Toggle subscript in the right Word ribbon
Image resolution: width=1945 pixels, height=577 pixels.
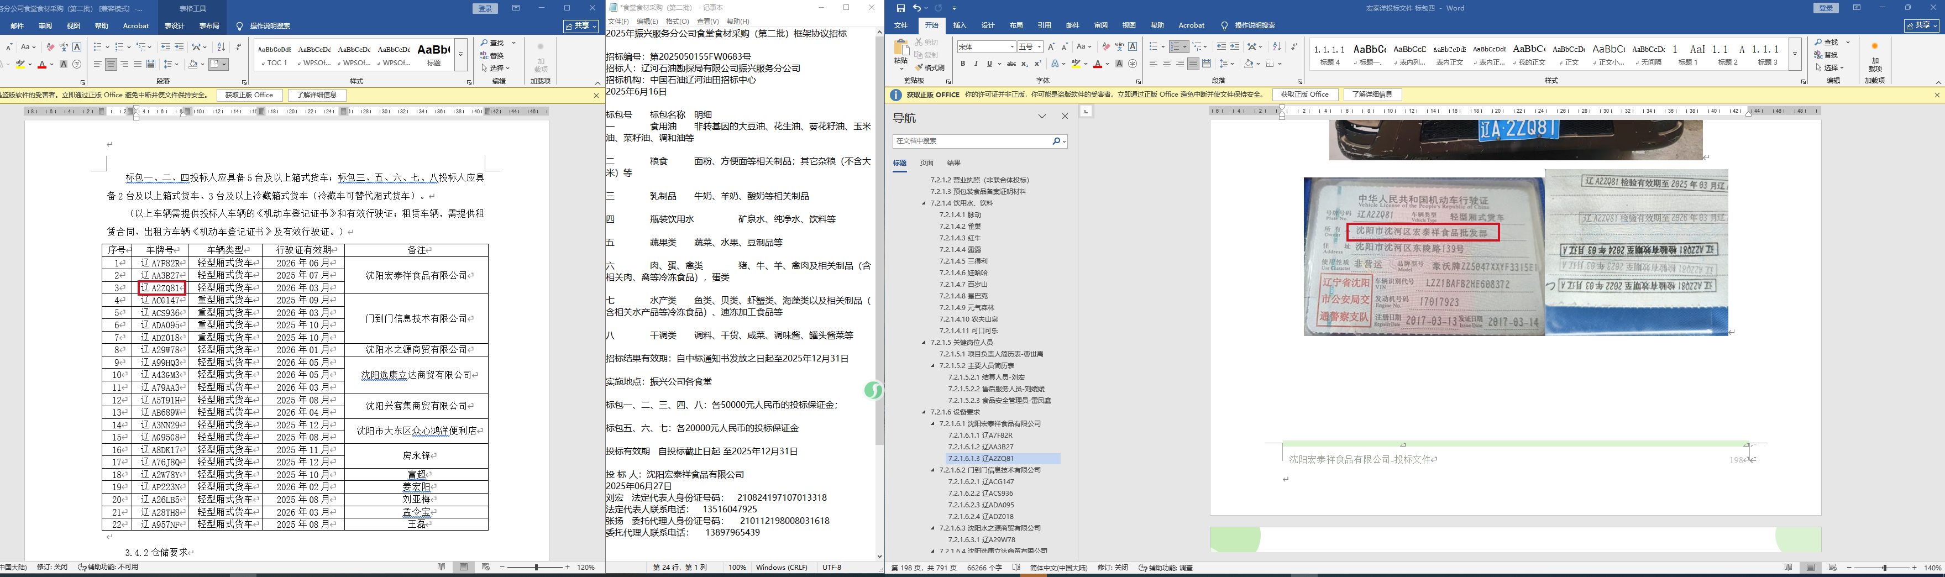pos(1025,64)
